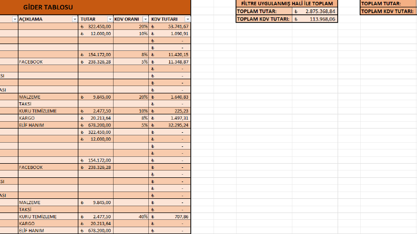
Task: Open the KDV TUTARI column filter dropdown
Action: click(188, 19)
